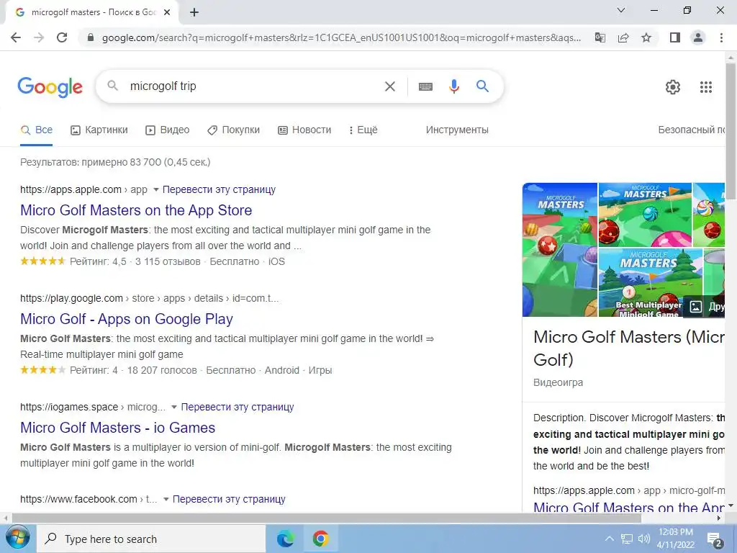Viewport: 737px width, 553px height.
Task: Open the volume speaker tray icon
Action: pos(644,539)
